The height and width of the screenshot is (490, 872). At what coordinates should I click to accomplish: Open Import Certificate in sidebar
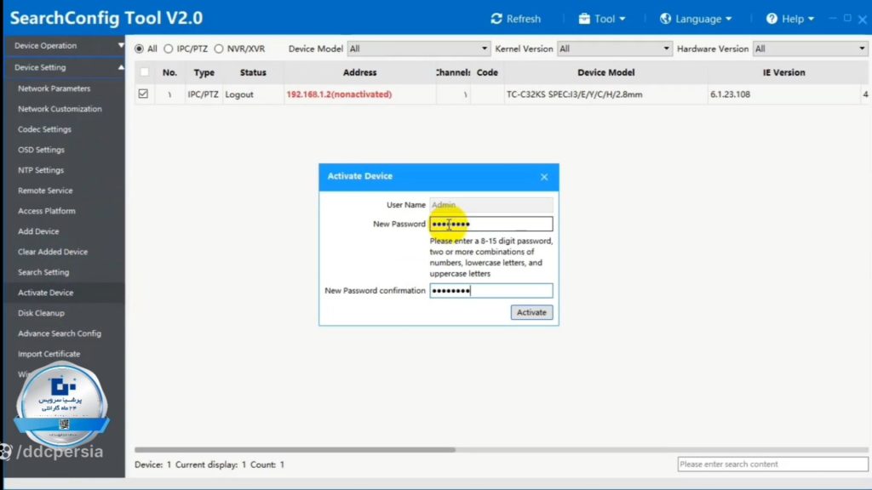point(49,354)
